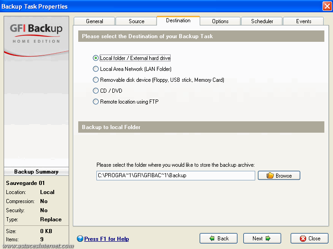Open Press F1 for Help link

[x=106, y=239]
